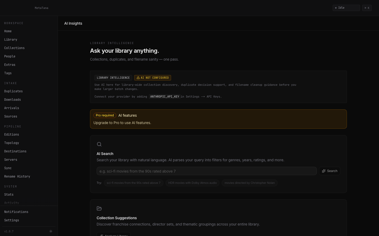Viewport: 379px width, 236px height.
Task: Click 'Upgrade to Pro to use AI features.'
Action: [x=122, y=123]
